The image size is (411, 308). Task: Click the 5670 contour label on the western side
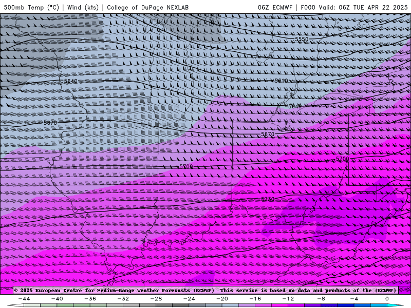tap(50, 123)
